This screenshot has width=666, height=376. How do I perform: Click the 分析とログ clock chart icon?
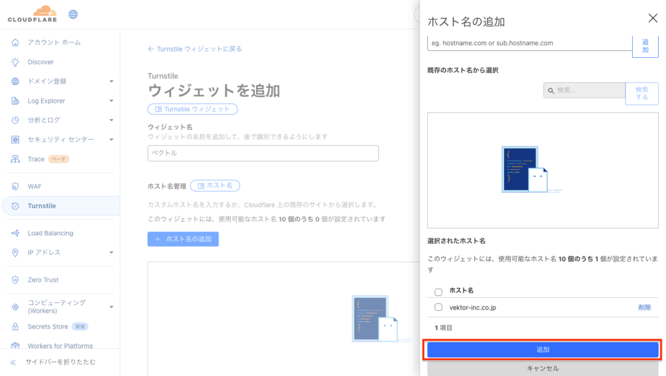pyautogui.click(x=16, y=120)
